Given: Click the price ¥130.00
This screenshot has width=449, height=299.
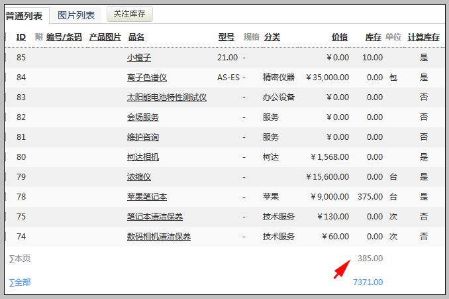Looking at the screenshot, I should pyautogui.click(x=333, y=217).
